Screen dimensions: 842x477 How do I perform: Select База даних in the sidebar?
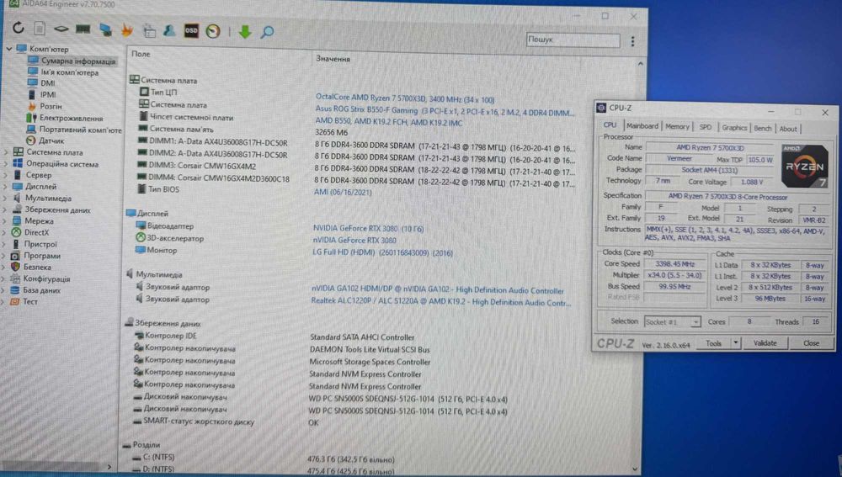pos(42,290)
